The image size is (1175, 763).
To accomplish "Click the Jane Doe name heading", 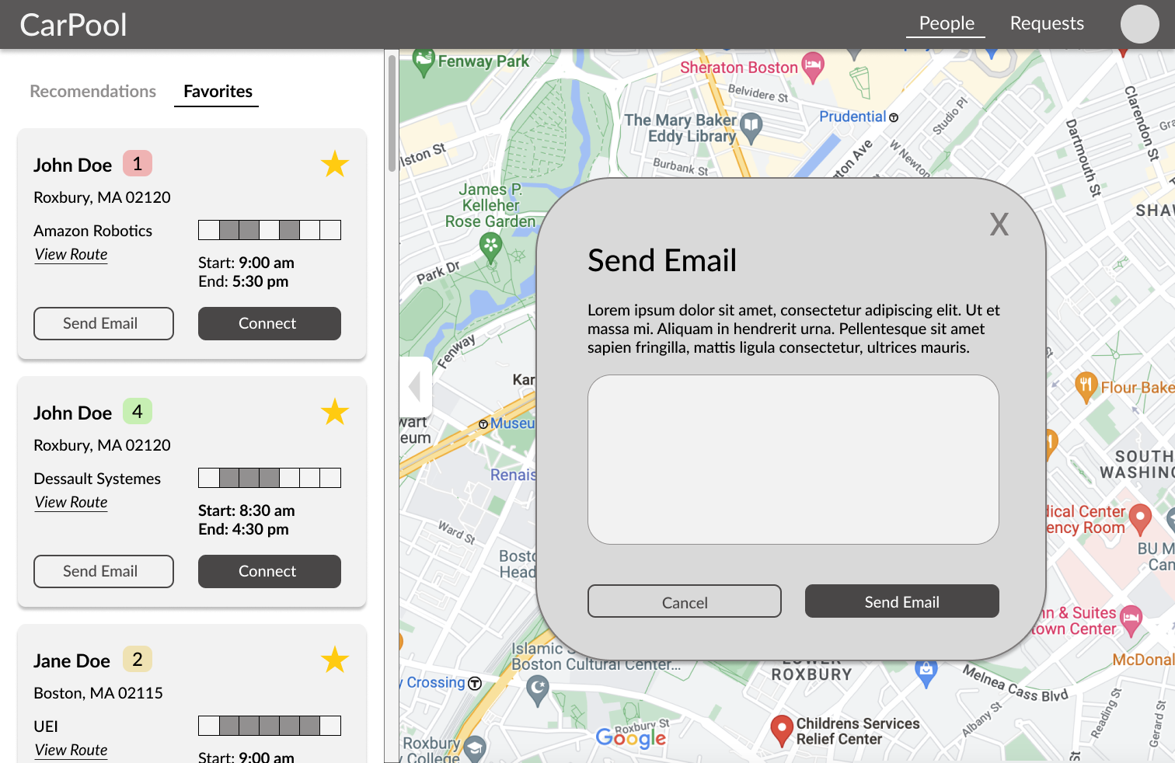I will pos(71,661).
